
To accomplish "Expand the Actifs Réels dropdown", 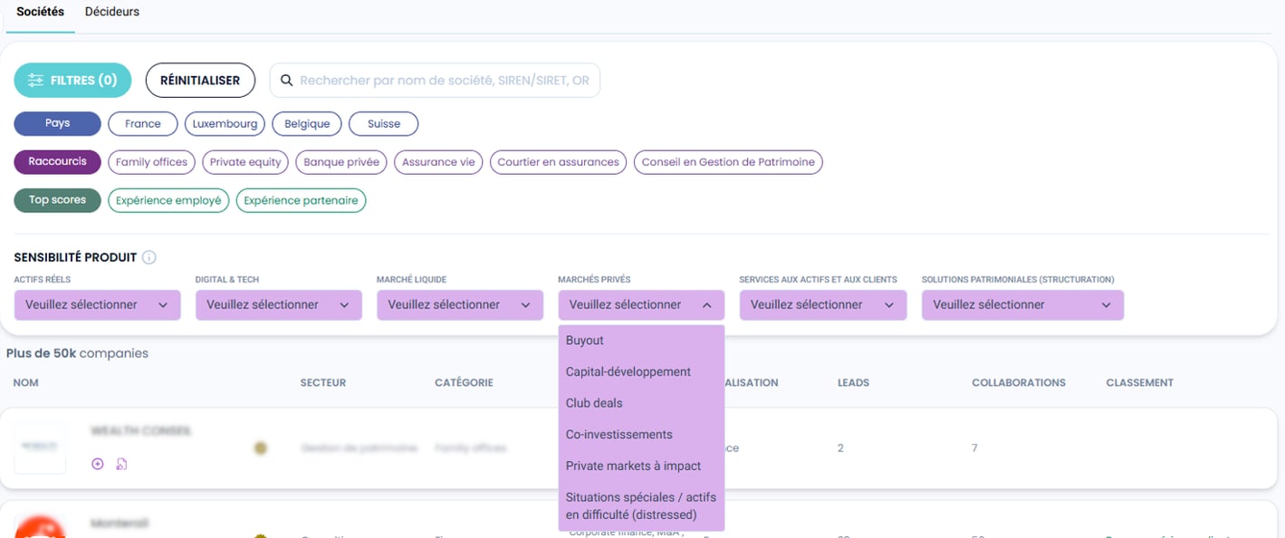I will click(x=97, y=305).
